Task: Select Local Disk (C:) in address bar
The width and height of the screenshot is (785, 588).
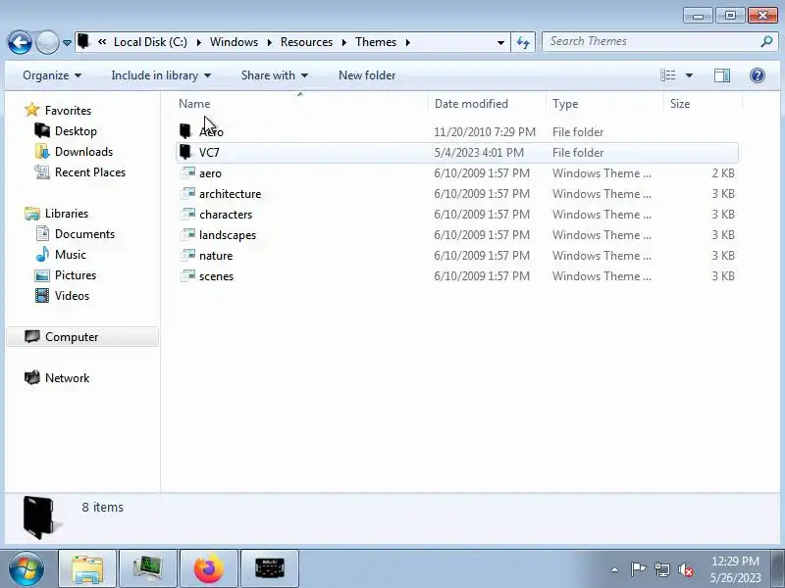Action: (x=150, y=42)
